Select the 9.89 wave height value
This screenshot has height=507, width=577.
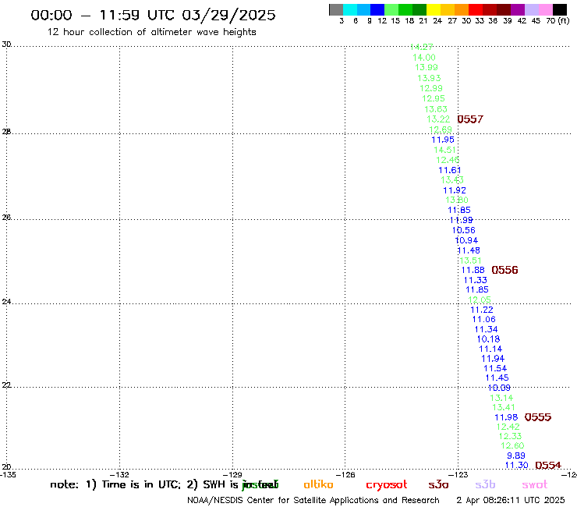(x=516, y=456)
